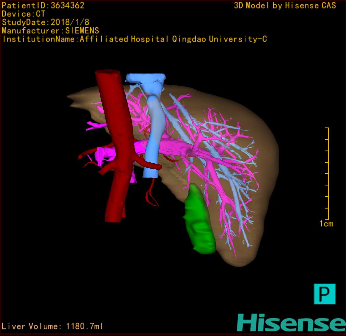Image resolution: width=346 pixels, height=336 pixels.
Task: Click the Manufacturer:SIEMENS text
Action: [x=50, y=31]
